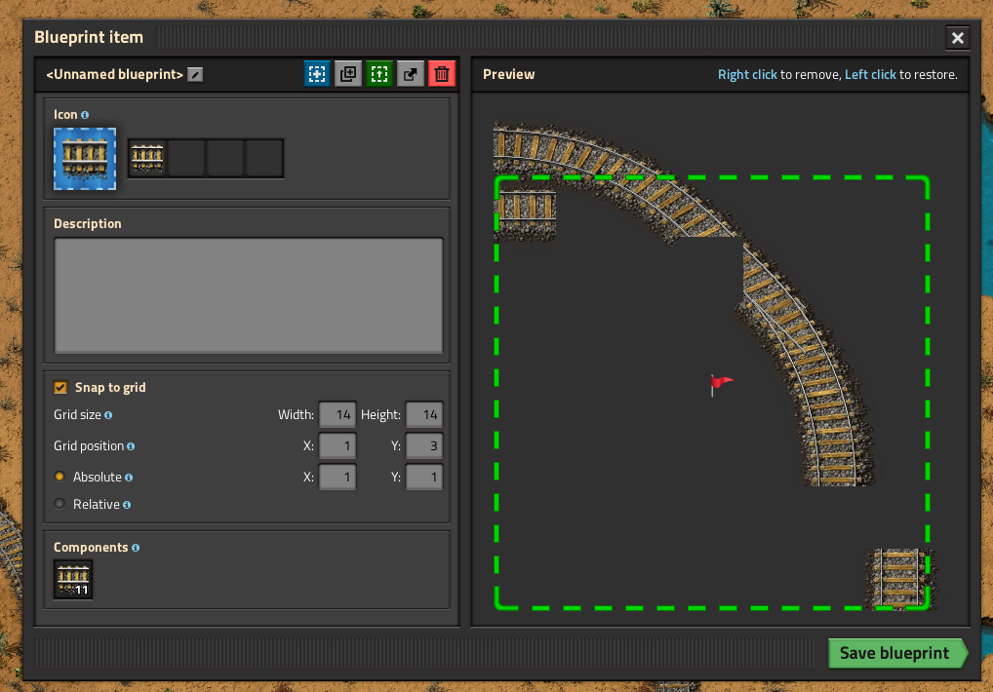Click the grey duplicate blueprint icon
This screenshot has width=993, height=692.
pos(347,74)
